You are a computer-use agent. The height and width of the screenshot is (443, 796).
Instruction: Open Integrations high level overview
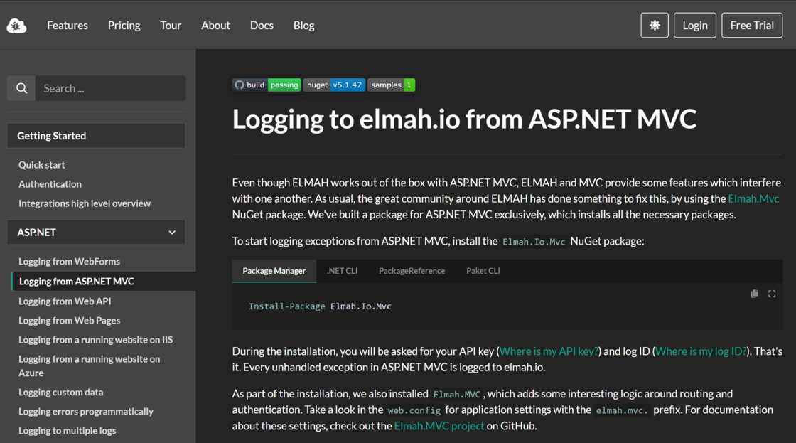[85, 203]
